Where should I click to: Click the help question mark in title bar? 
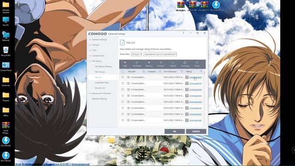click(x=183, y=33)
